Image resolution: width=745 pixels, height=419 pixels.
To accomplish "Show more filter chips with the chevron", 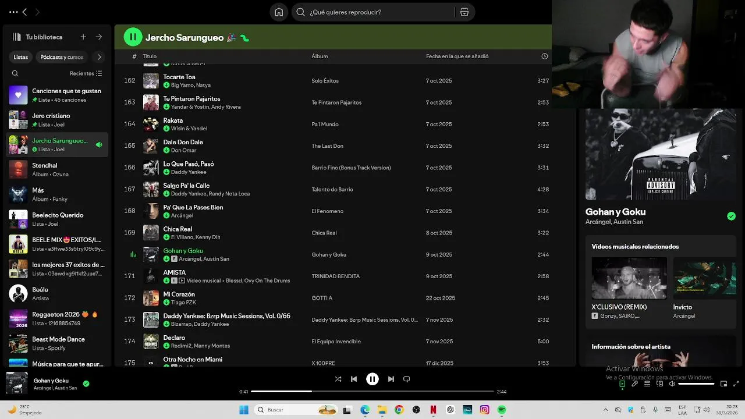I will (x=99, y=57).
